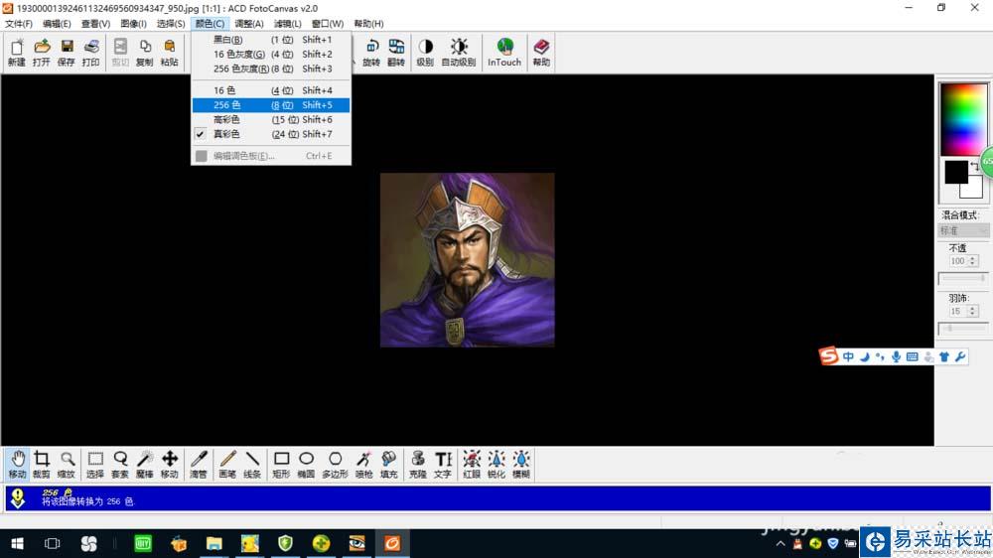
Task: Open the 选择(S) menu
Action: coord(171,24)
